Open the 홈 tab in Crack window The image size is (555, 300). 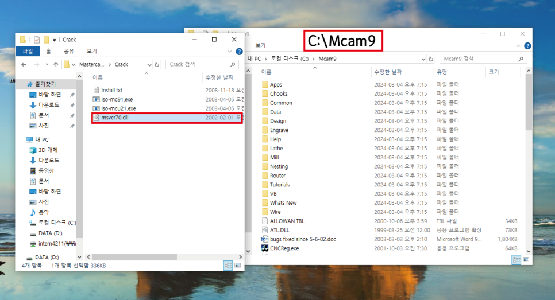click(x=48, y=51)
